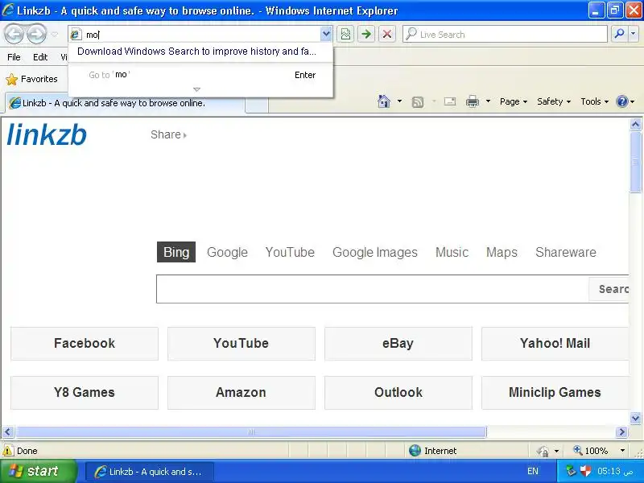The height and width of the screenshot is (483, 644).
Task: Click the Forward navigation arrow
Action: coord(36,34)
